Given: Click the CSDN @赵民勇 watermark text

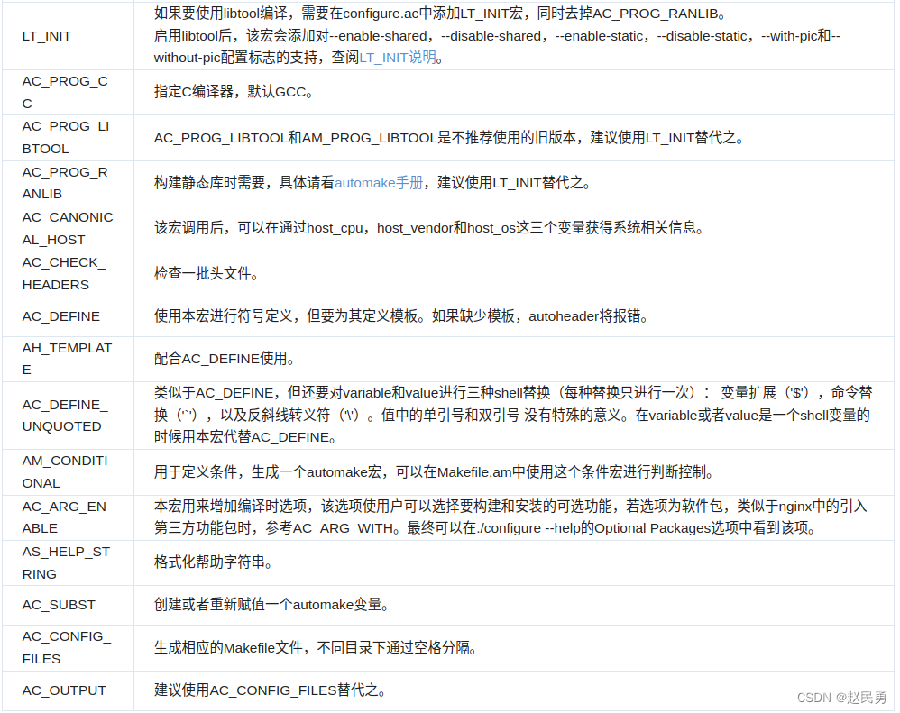Looking at the screenshot, I should pyautogui.click(x=840, y=697).
